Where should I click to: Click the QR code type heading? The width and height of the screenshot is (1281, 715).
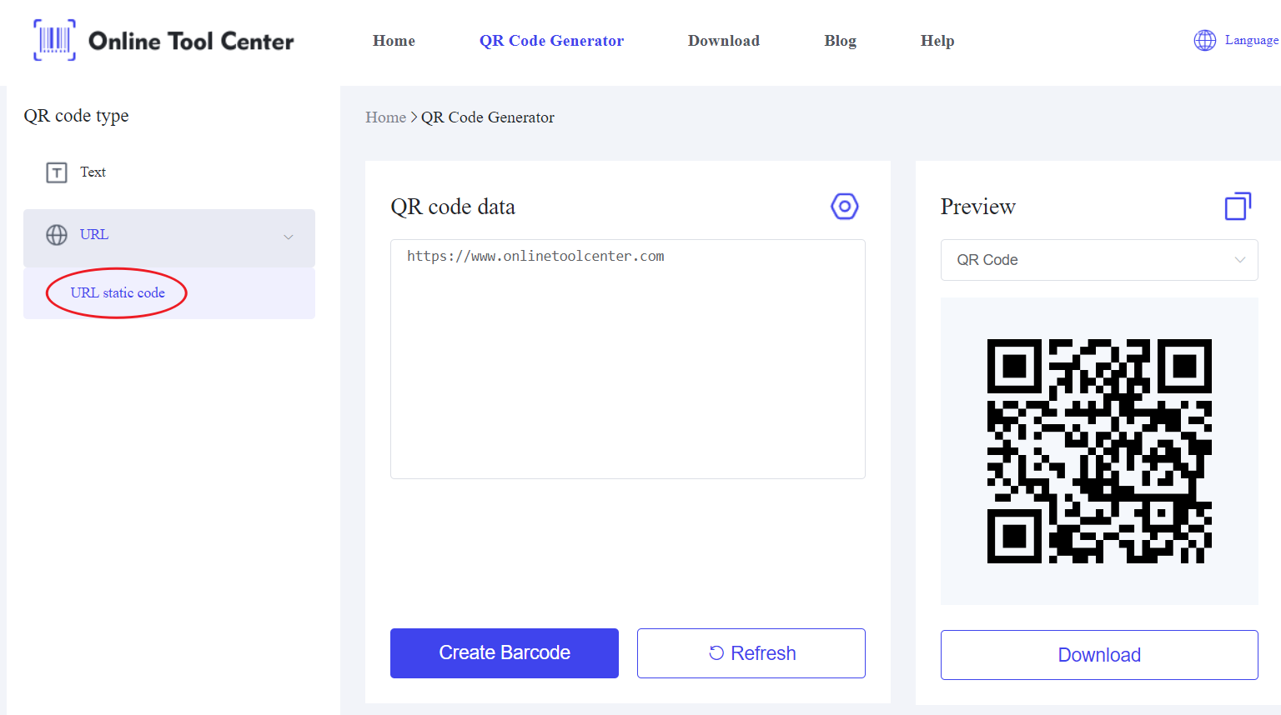coord(76,116)
